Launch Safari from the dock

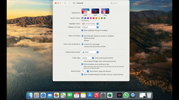[43, 95]
